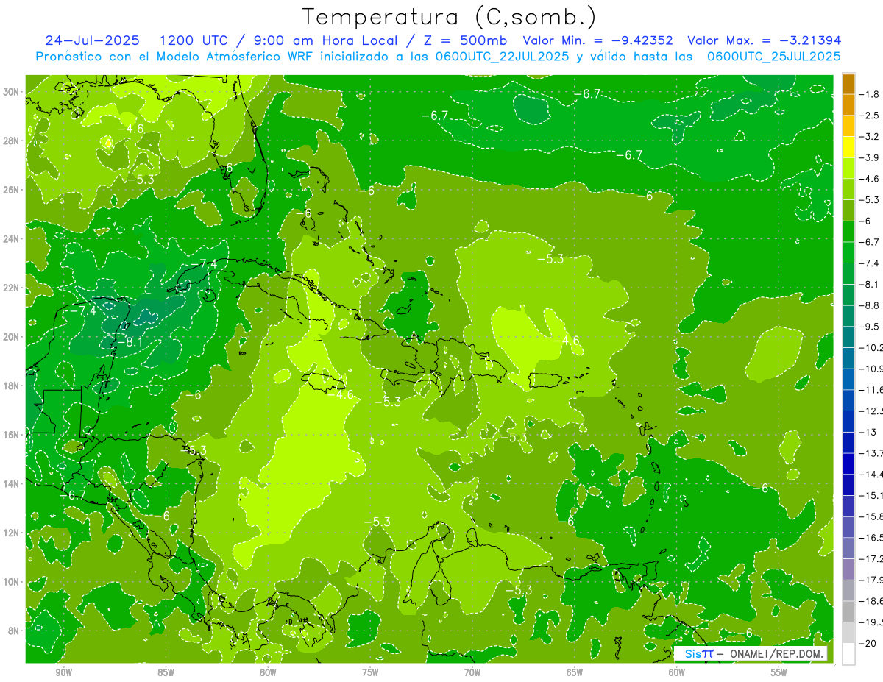The width and height of the screenshot is (883, 682).
Task: Click the ONAMET/REP.DOM. logo box
Action: [x=751, y=653]
